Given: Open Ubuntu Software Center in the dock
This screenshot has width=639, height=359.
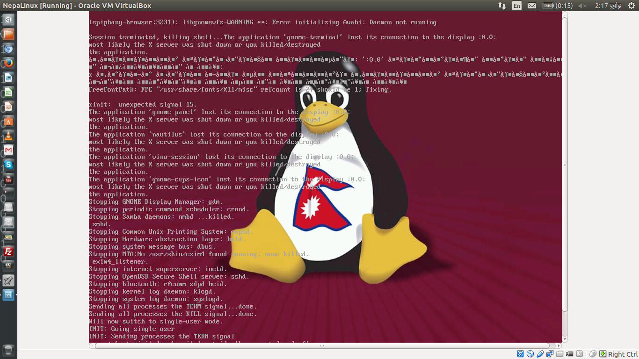Looking at the screenshot, I should coord(8,121).
